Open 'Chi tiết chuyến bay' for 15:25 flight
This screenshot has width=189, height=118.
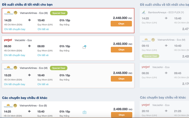tap(15, 84)
